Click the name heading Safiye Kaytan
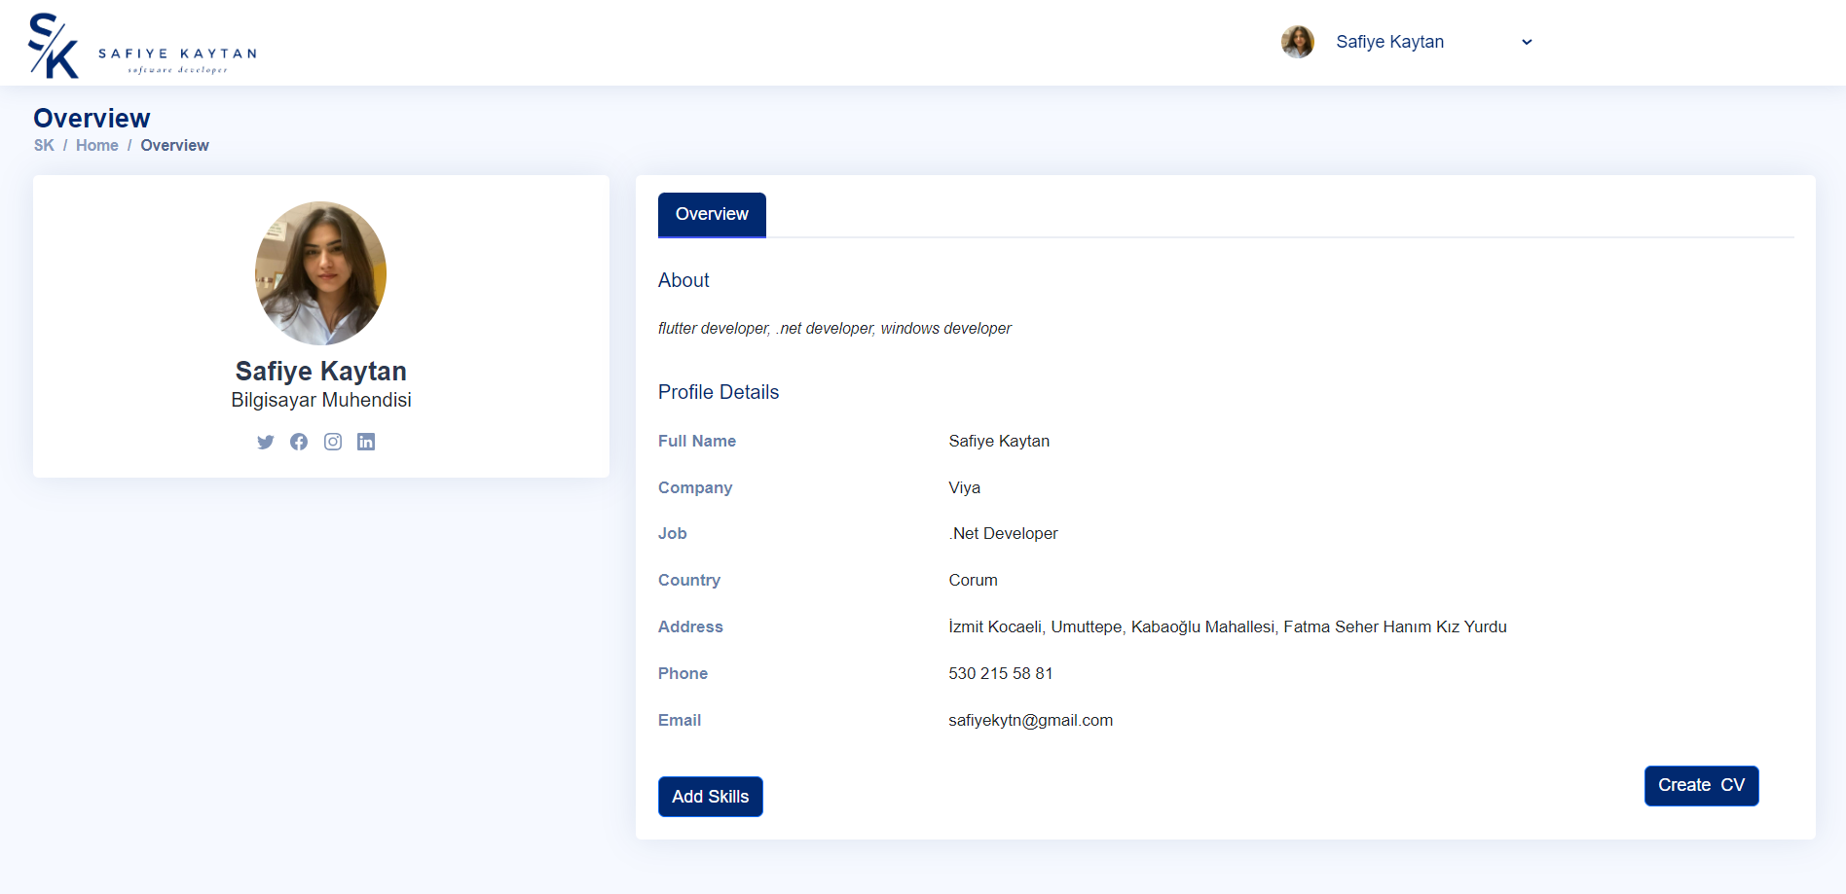 pyautogui.click(x=320, y=371)
